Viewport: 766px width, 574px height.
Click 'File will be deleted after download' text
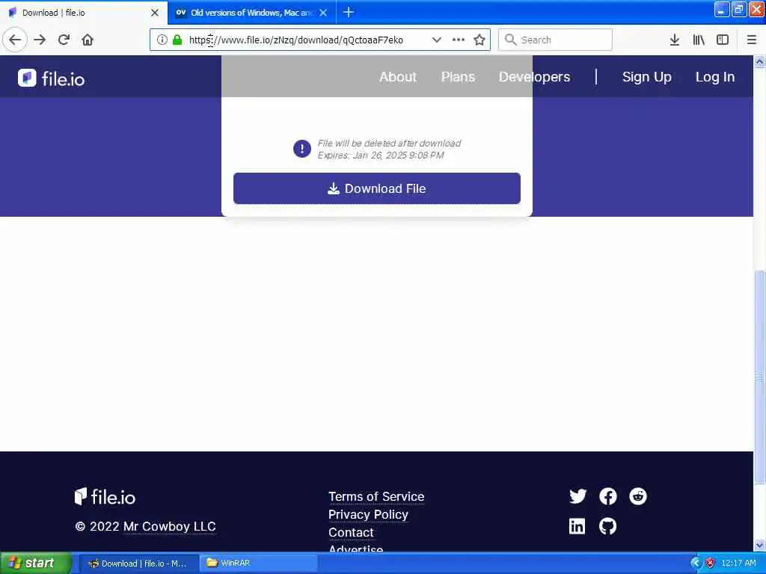pyautogui.click(x=389, y=143)
